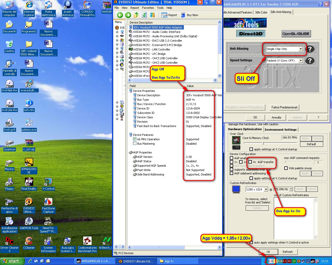Toggle 66 MHz Operation checkbox
332x265 pixels.
click(x=135, y=139)
